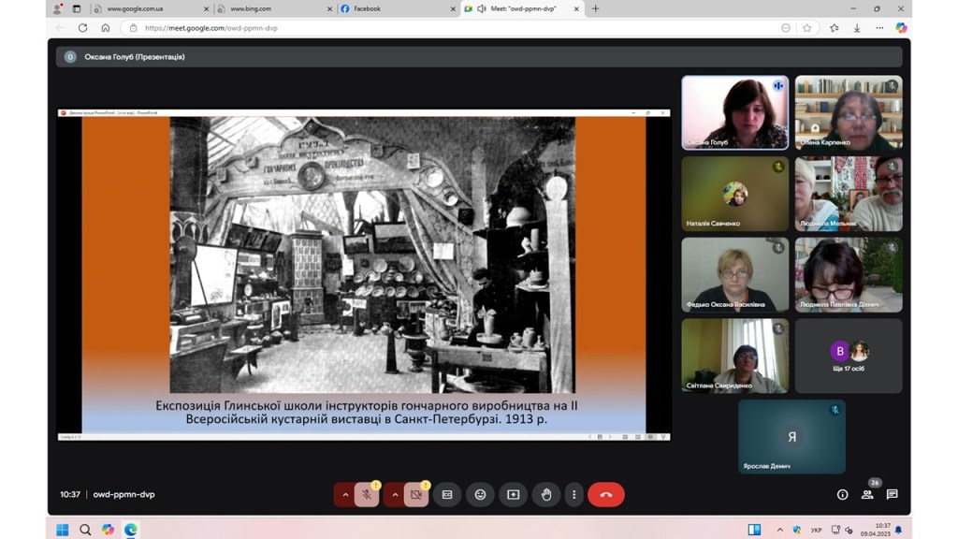Show the participants list with 26 people
958x539 pixels.
click(x=867, y=494)
